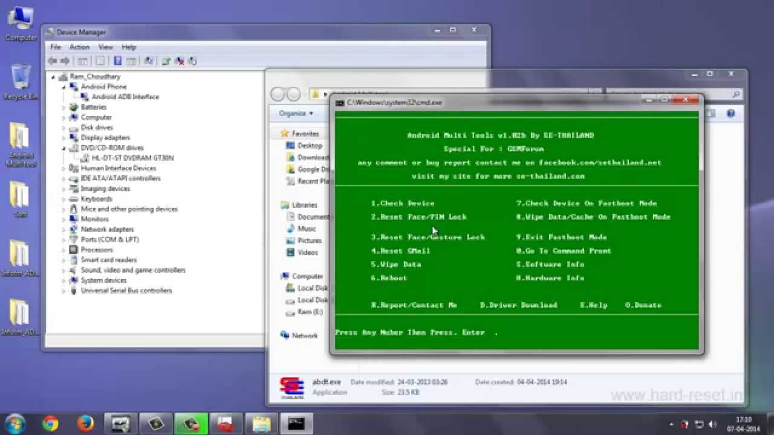Open View menu in Device Manager
The image size is (774, 435).
[106, 47]
